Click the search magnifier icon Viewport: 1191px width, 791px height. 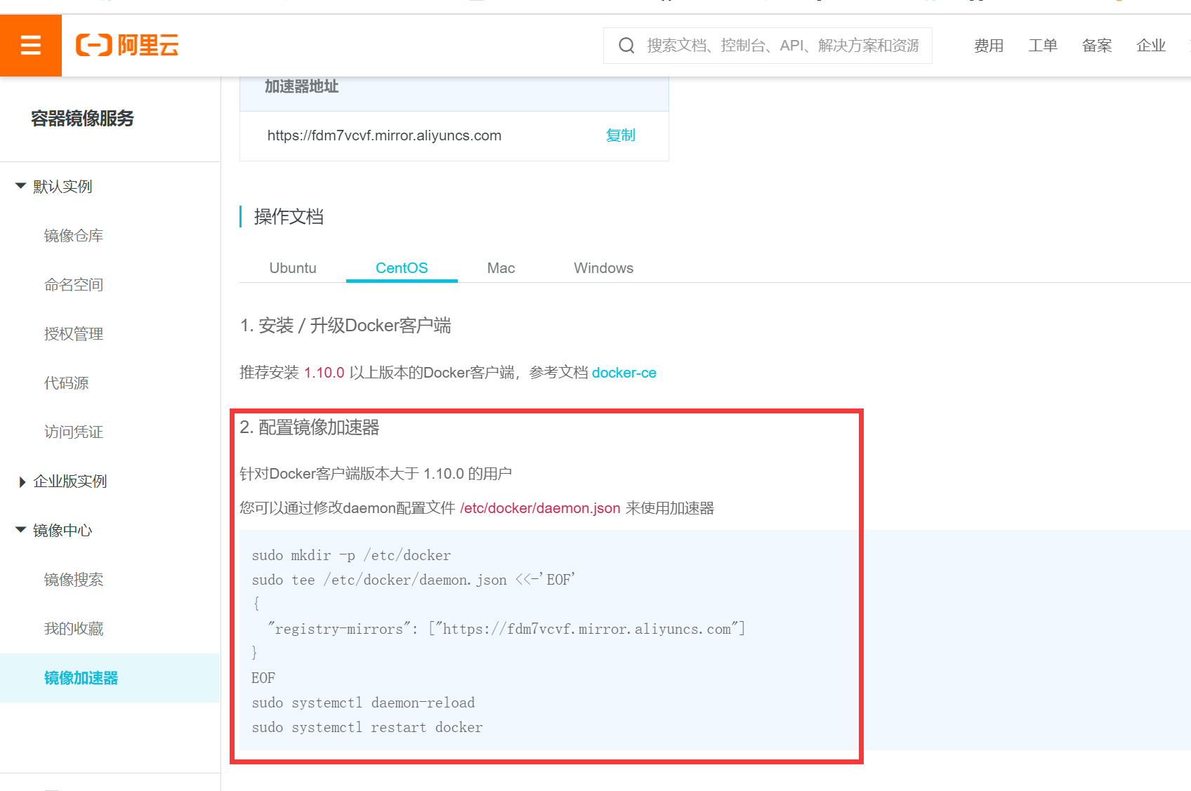click(x=626, y=46)
